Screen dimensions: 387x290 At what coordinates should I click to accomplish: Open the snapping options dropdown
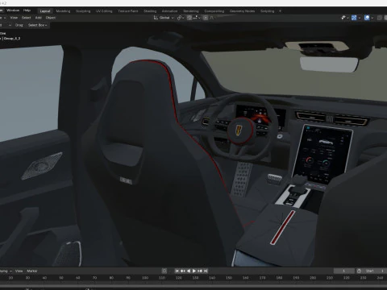pos(197,18)
